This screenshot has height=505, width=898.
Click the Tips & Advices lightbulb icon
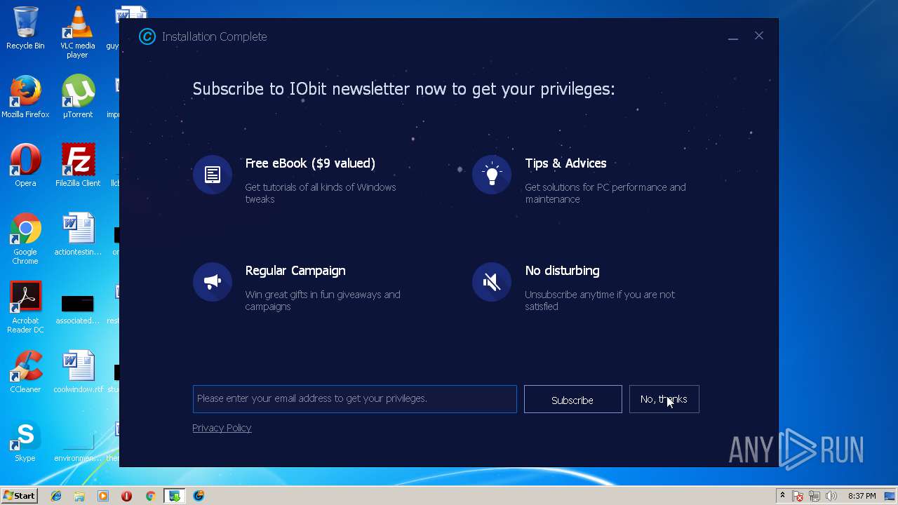[x=492, y=175]
